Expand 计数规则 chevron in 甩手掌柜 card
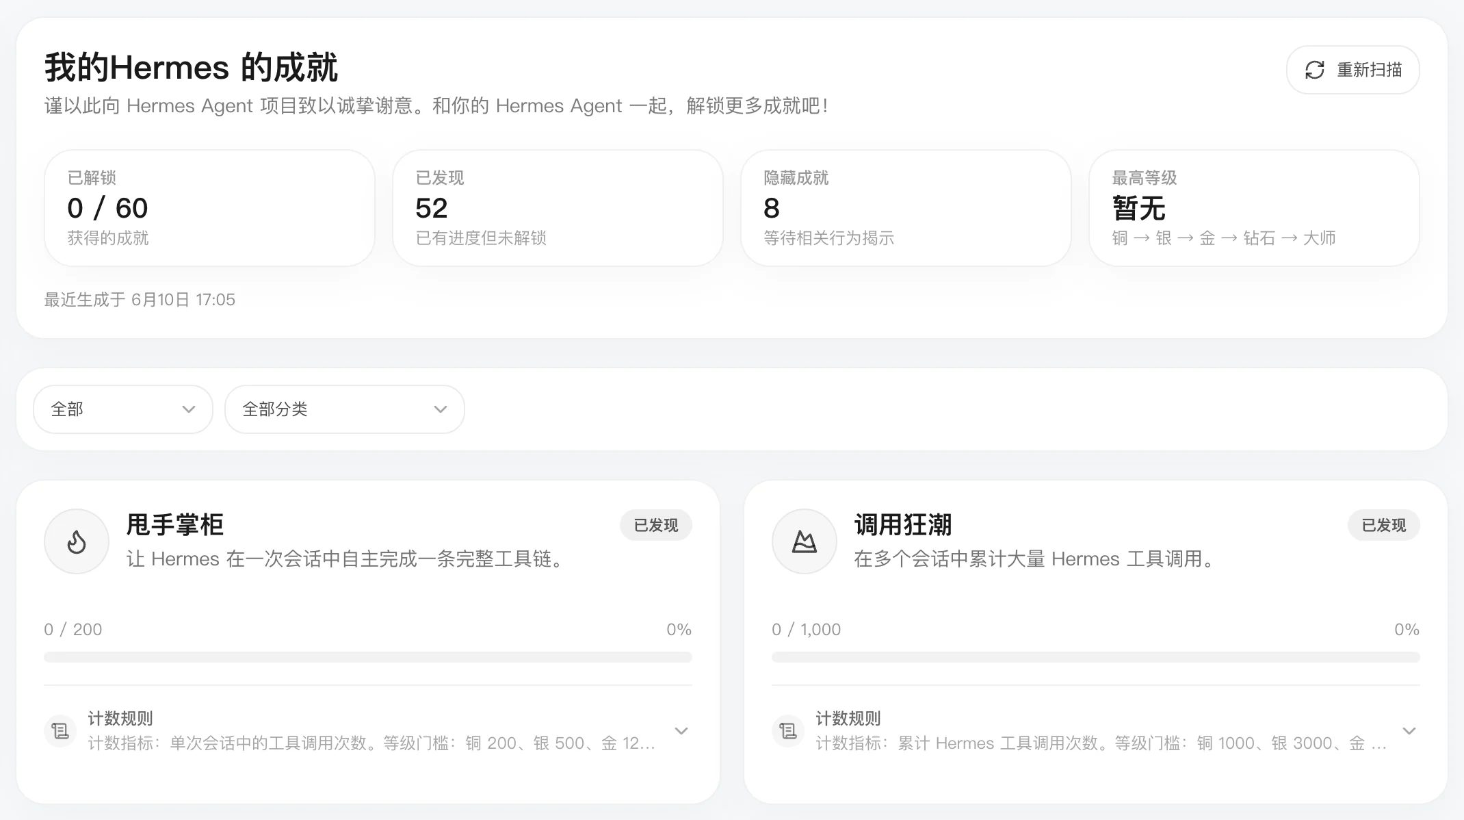Viewport: 1464px width, 820px height. click(681, 731)
